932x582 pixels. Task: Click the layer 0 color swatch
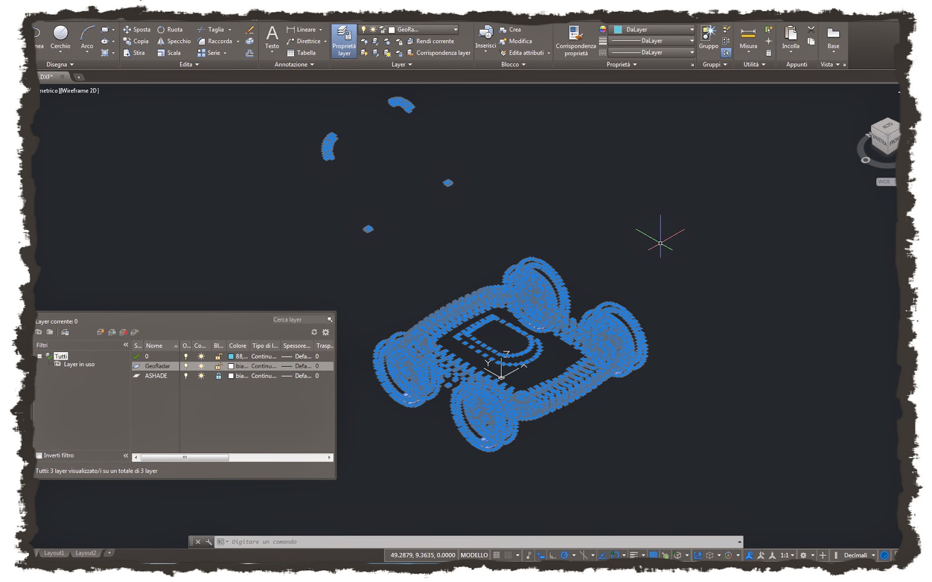pyautogui.click(x=232, y=356)
